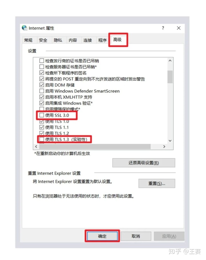Open the 安全 tab
Screen dimensions: 206x260
[43, 40]
